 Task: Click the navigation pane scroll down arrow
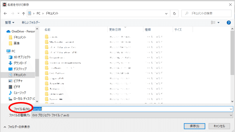(x=37, y=101)
